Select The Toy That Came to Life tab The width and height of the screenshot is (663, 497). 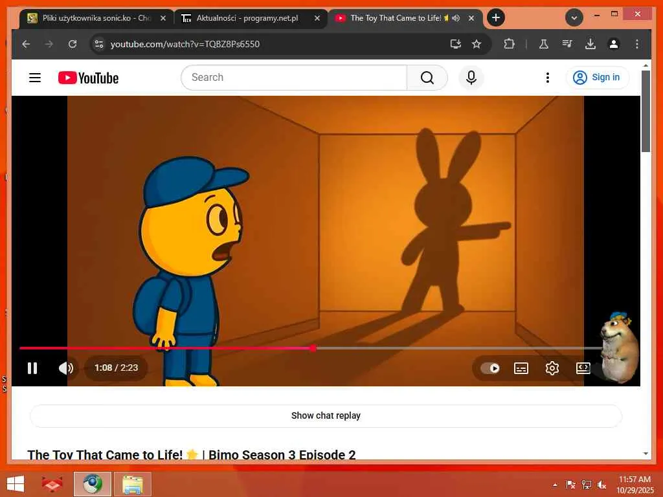click(396, 18)
